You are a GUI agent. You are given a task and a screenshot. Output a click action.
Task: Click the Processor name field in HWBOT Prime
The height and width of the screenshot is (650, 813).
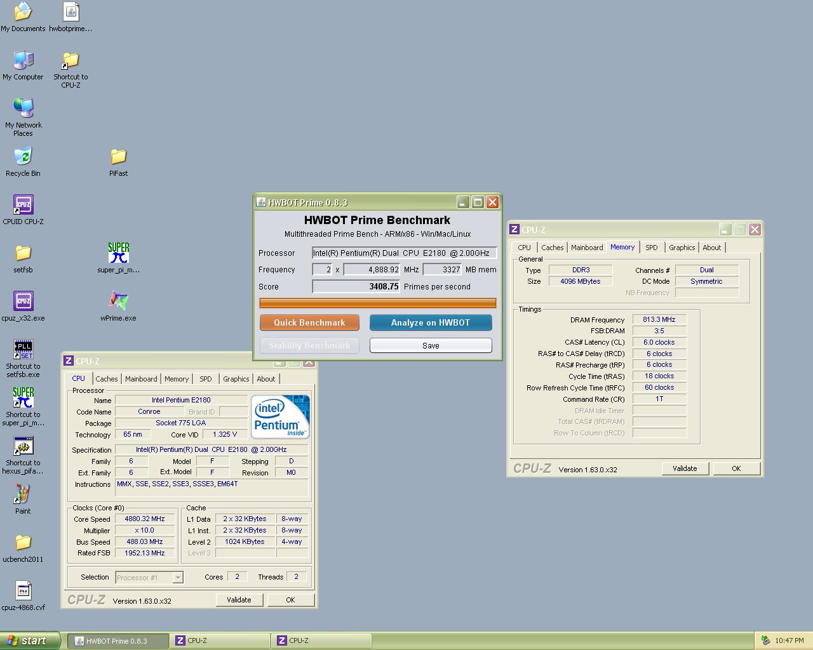[x=404, y=253]
